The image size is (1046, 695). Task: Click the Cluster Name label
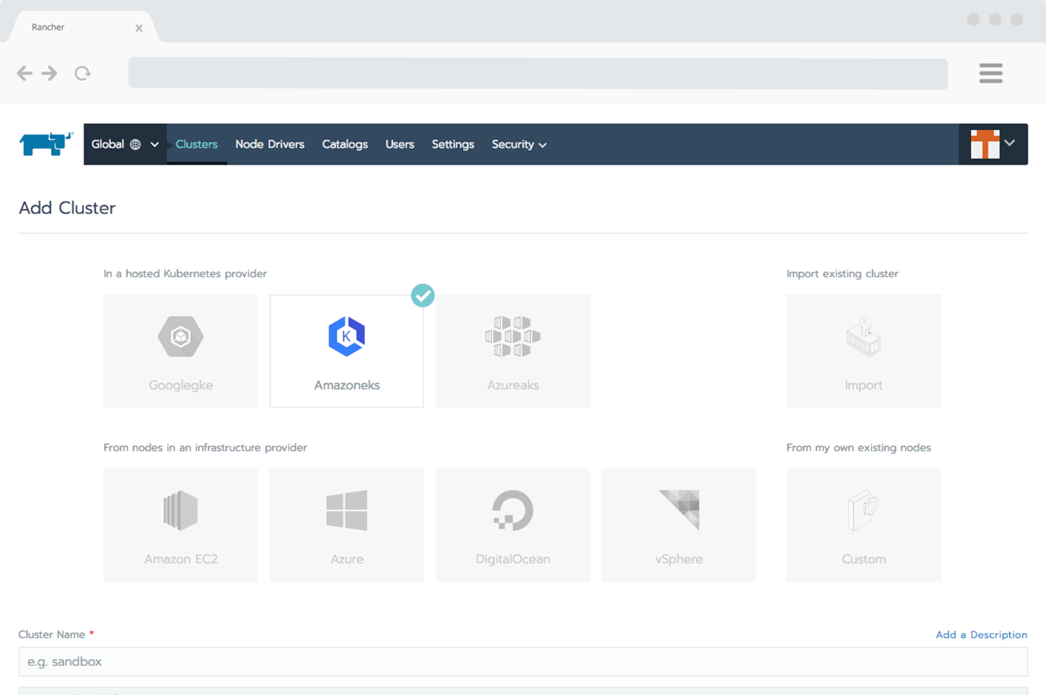pos(52,635)
